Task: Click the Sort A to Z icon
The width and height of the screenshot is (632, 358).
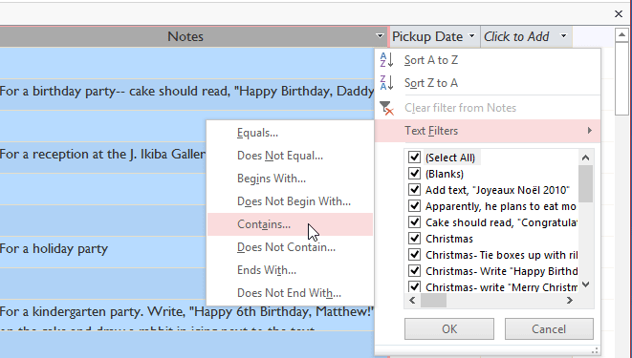Action: [x=386, y=60]
